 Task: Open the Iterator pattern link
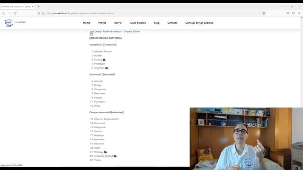(x=98, y=131)
